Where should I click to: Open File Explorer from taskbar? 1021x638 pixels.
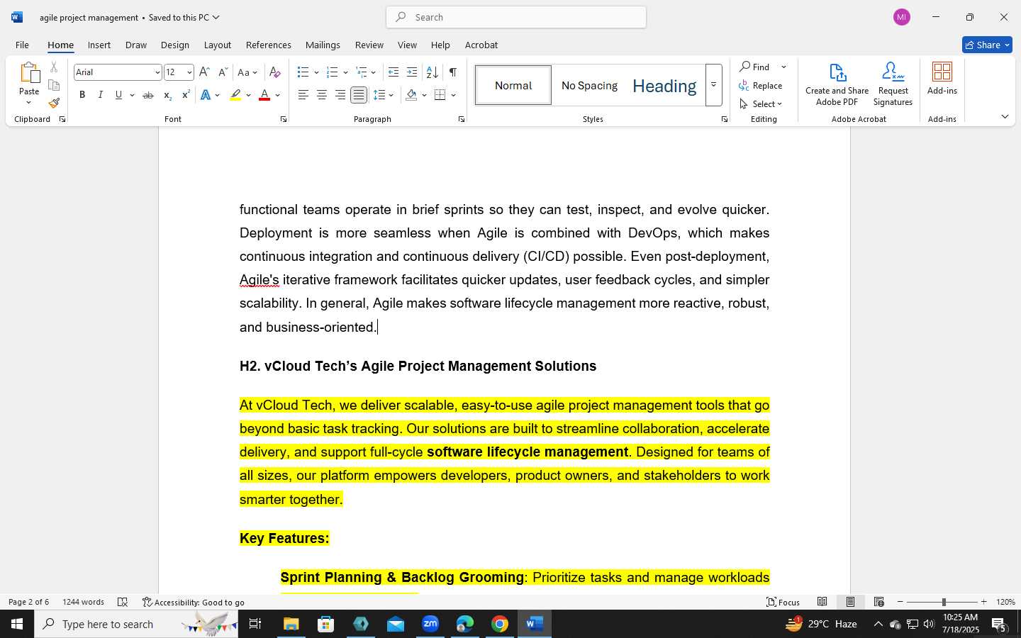coord(291,624)
